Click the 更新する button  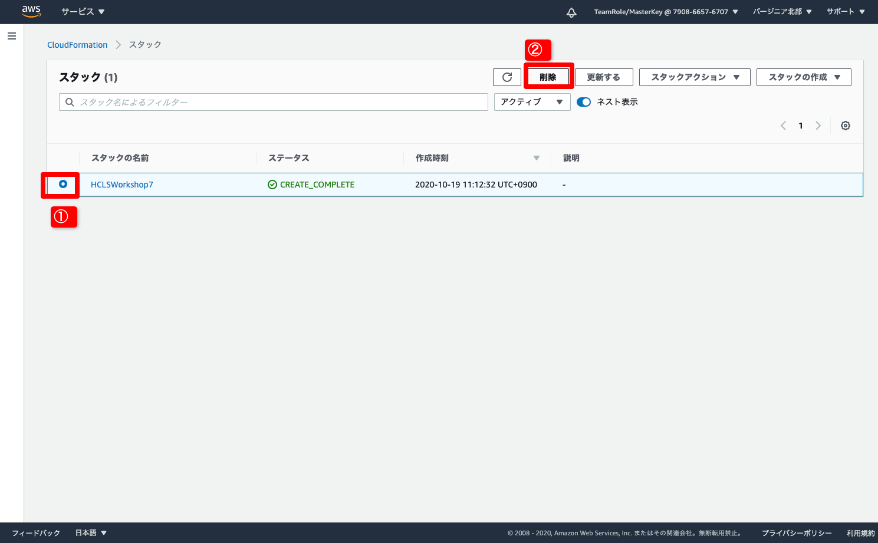click(x=604, y=77)
